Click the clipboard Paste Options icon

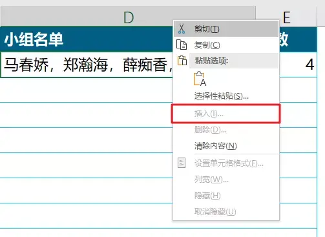point(182,60)
